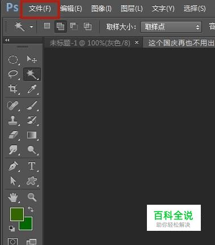Toggle Quick Mask mode
Viewport: 215px width, 245px height.
coord(13,242)
